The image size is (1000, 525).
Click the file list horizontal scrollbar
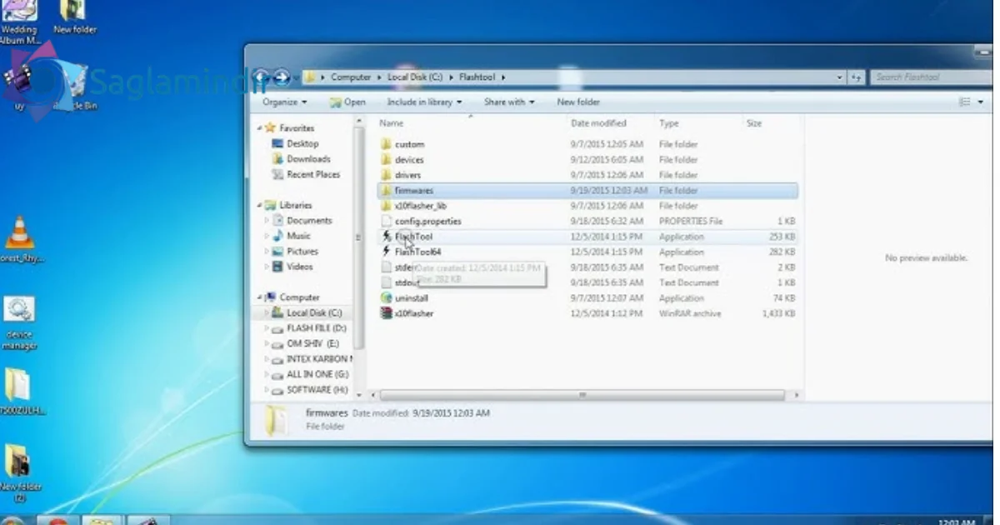tap(582, 395)
